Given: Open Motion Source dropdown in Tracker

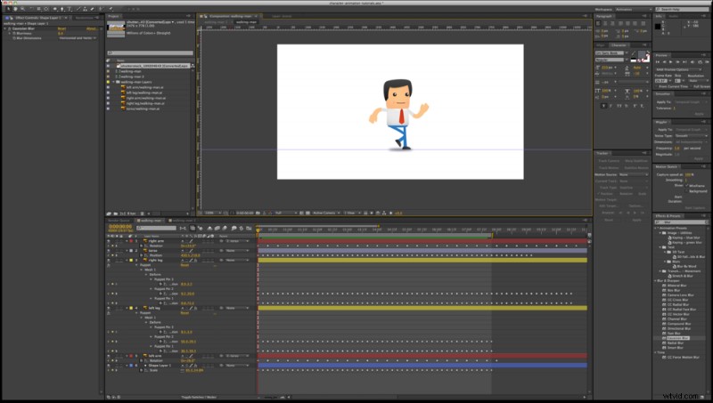Looking at the screenshot, I should [x=633, y=174].
